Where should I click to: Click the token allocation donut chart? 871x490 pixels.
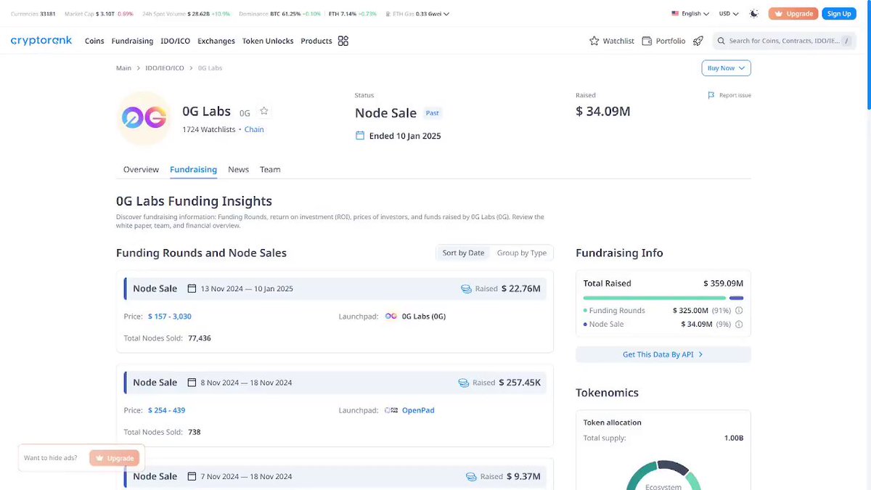663,475
